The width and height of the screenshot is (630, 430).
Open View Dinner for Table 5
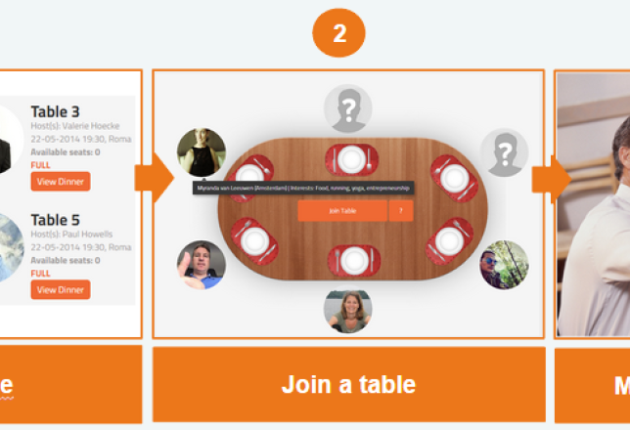pos(61,289)
